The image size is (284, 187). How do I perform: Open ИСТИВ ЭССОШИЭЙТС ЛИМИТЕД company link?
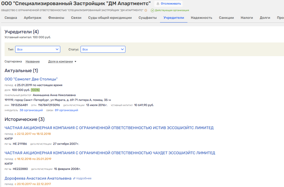tap(109, 128)
